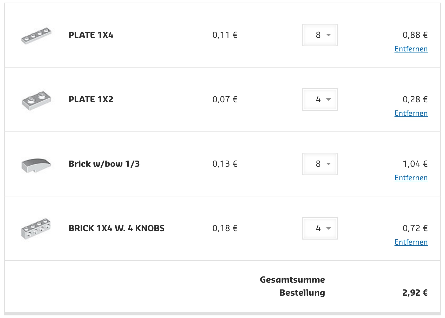445x318 pixels.
Task: Click the 0,72 € line total
Action: pos(415,228)
